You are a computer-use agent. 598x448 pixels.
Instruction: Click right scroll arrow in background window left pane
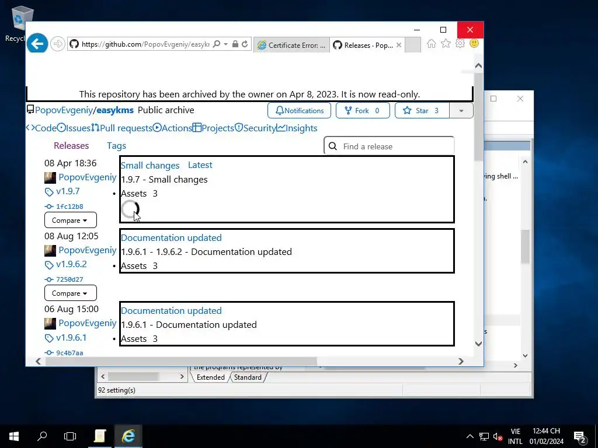pyautogui.click(x=182, y=376)
